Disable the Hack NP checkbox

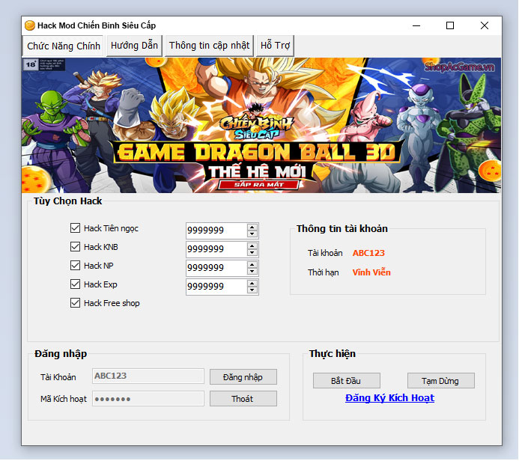coord(75,265)
